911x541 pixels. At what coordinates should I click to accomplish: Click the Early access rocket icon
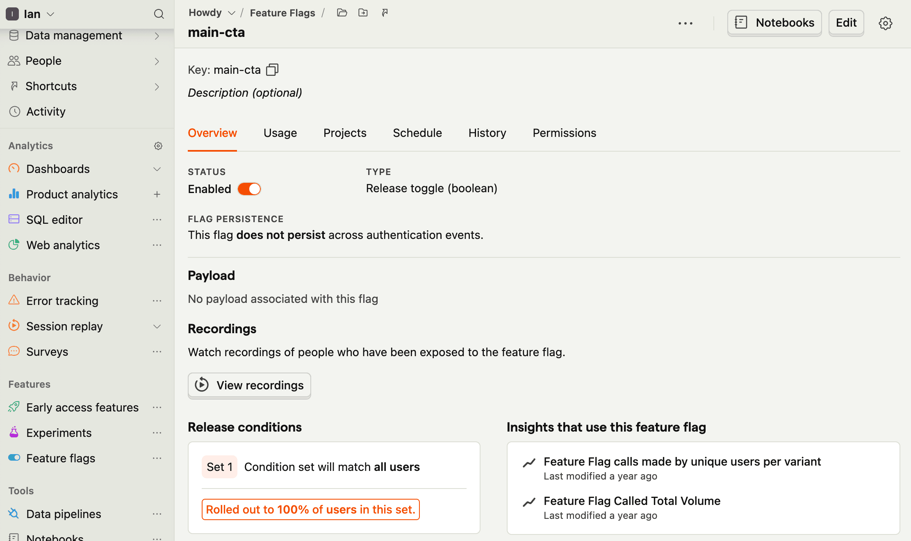14,407
